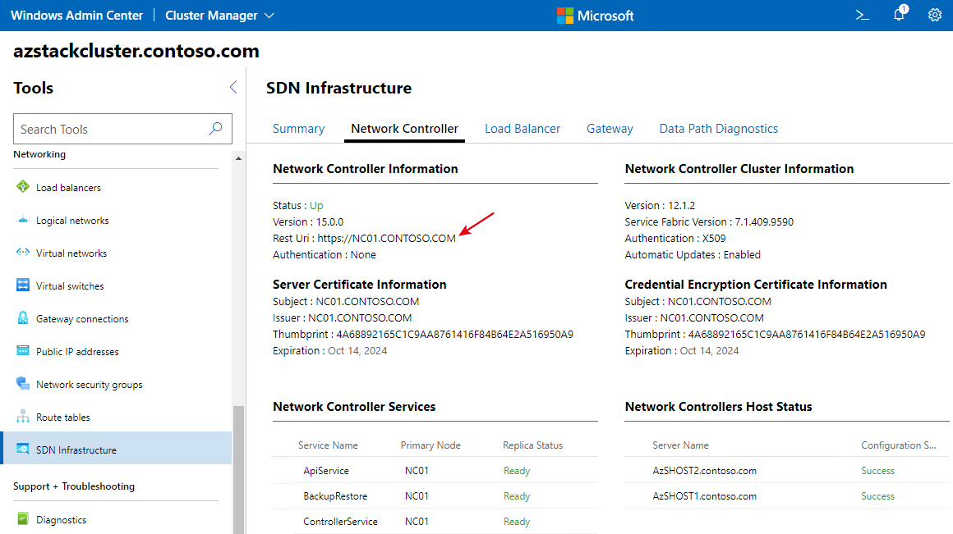Click the Route tables icon
Viewport: 953px width, 534px height.
(x=23, y=416)
